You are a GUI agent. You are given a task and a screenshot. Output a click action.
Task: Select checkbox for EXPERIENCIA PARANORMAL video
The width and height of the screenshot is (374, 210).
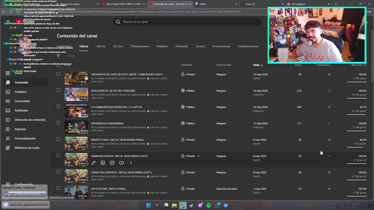58,123
